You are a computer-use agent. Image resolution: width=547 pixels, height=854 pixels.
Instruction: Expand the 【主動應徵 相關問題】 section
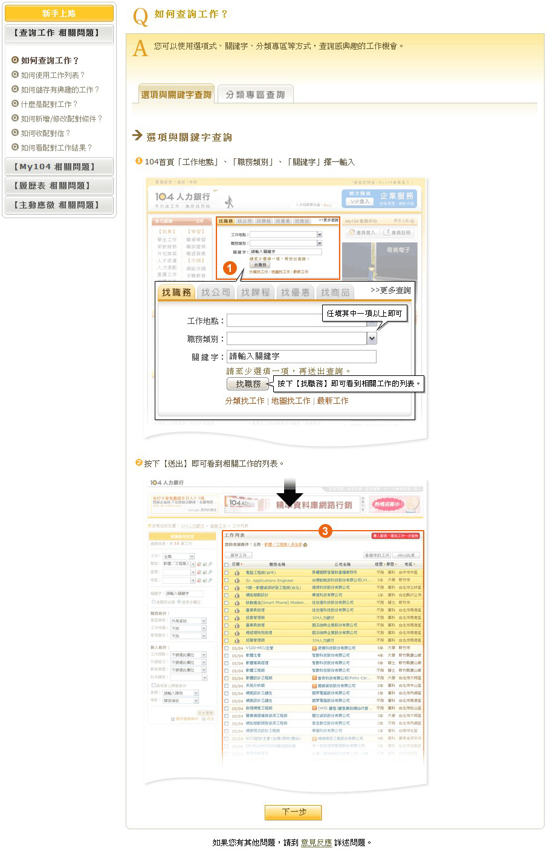59,205
